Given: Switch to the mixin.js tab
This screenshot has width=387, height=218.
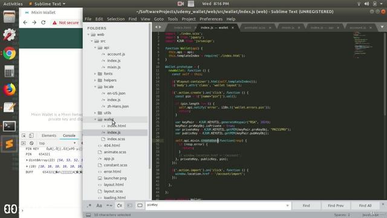Looking at the screenshot, I should tap(288, 28).
